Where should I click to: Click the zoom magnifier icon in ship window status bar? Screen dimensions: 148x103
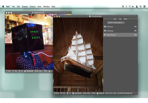pos(61,93)
